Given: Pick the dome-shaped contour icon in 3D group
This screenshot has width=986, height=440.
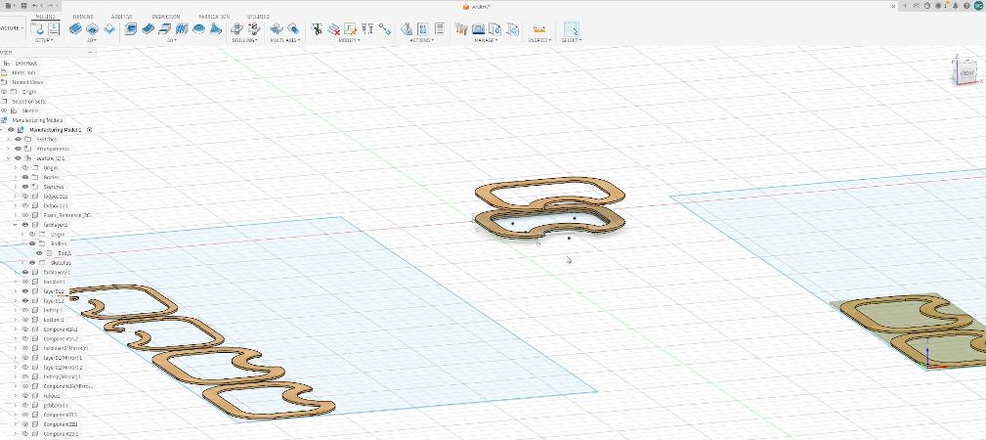Looking at the screenshot, I should 198,29.
